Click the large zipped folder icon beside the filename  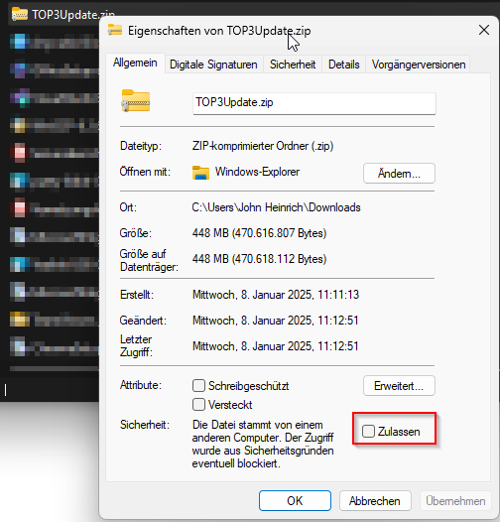(136, 100)
